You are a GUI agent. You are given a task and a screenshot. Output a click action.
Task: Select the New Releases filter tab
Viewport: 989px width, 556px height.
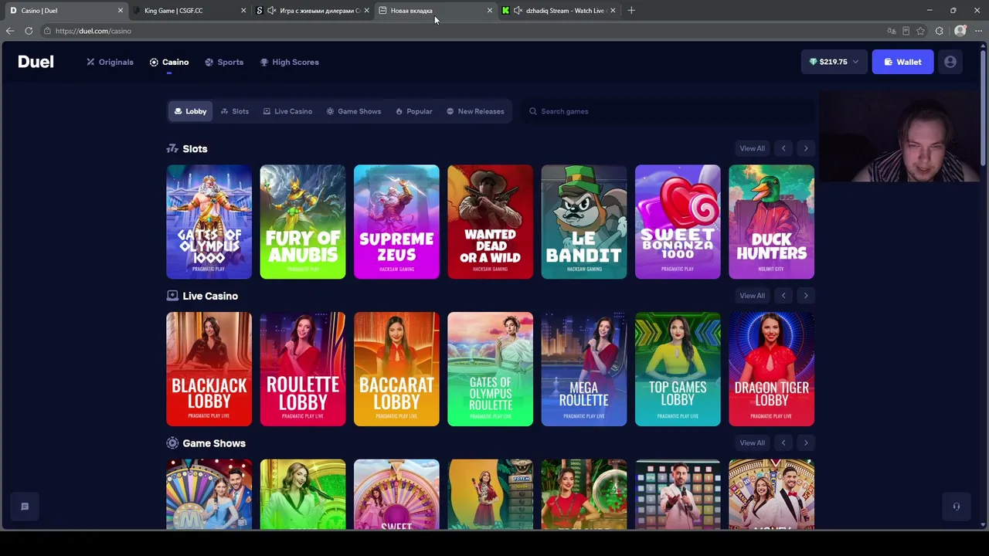point(474,111)
